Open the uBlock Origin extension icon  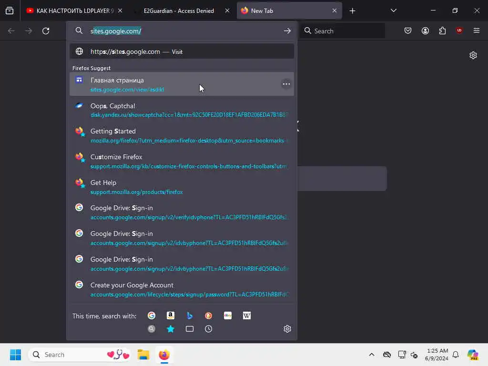(x=459, y=30)
